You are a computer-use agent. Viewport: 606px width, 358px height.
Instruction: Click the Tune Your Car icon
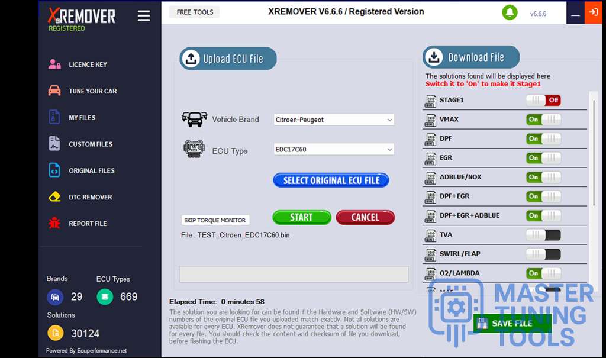tap(54, 91)
